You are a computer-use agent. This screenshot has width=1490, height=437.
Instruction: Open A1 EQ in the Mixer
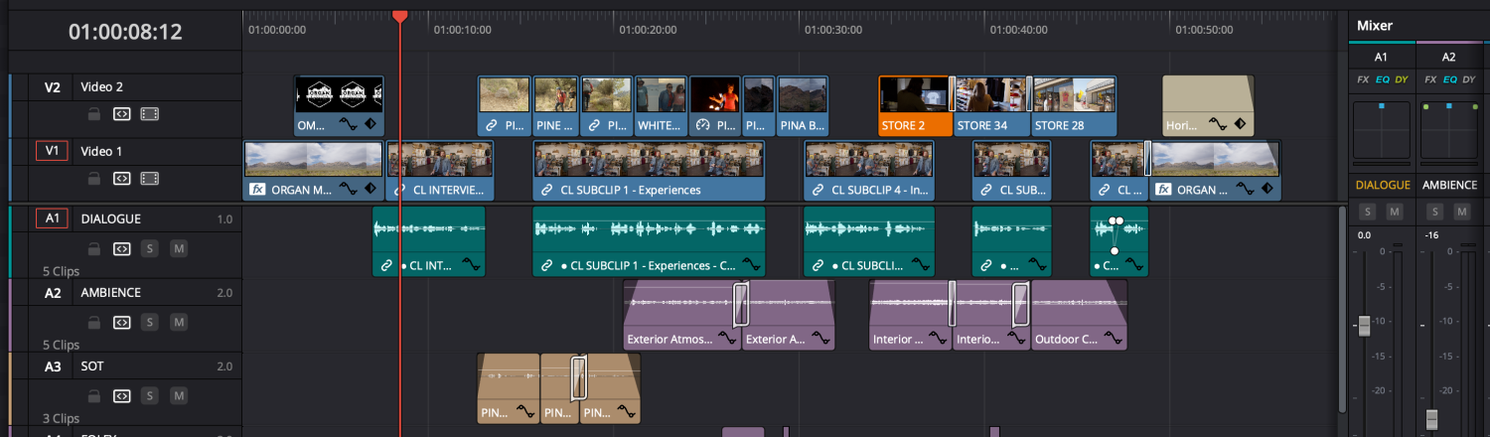point(1382,79)
